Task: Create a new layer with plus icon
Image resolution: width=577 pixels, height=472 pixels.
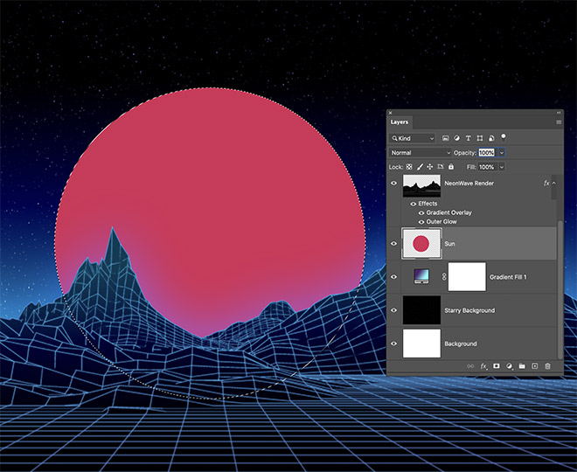Action: 534,366
